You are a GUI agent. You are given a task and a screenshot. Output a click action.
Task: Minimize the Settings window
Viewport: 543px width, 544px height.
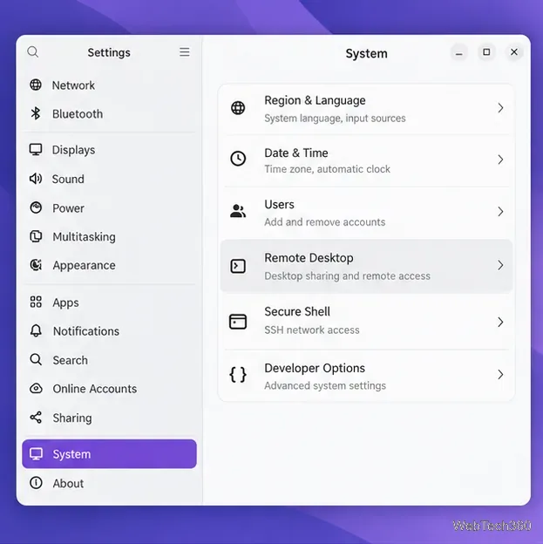pos(458,53)
